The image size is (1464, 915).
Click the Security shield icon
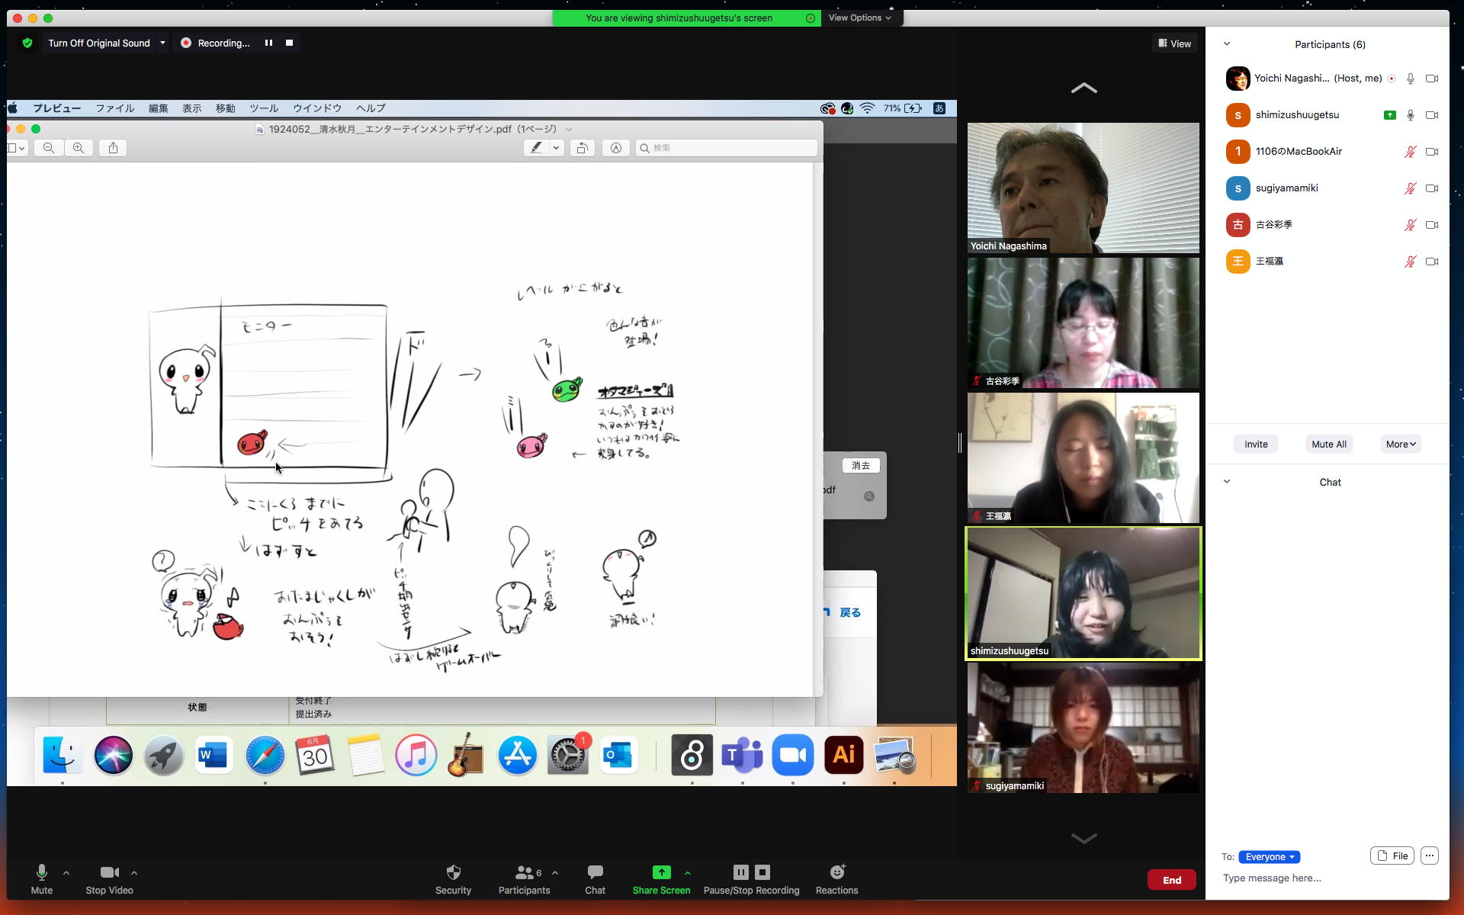point(453,872)
